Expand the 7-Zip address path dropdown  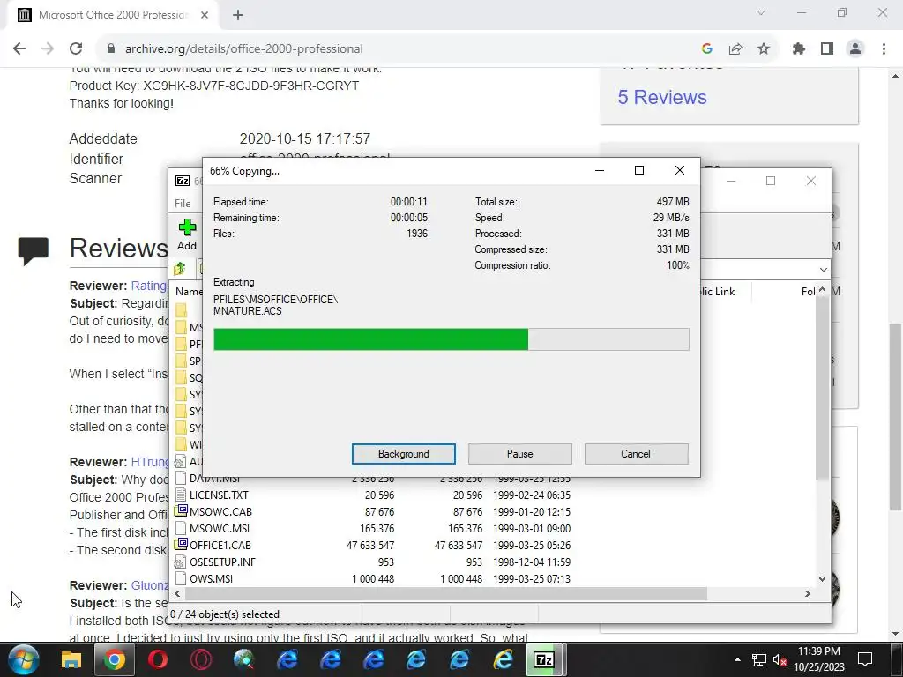tap(823, 270)
